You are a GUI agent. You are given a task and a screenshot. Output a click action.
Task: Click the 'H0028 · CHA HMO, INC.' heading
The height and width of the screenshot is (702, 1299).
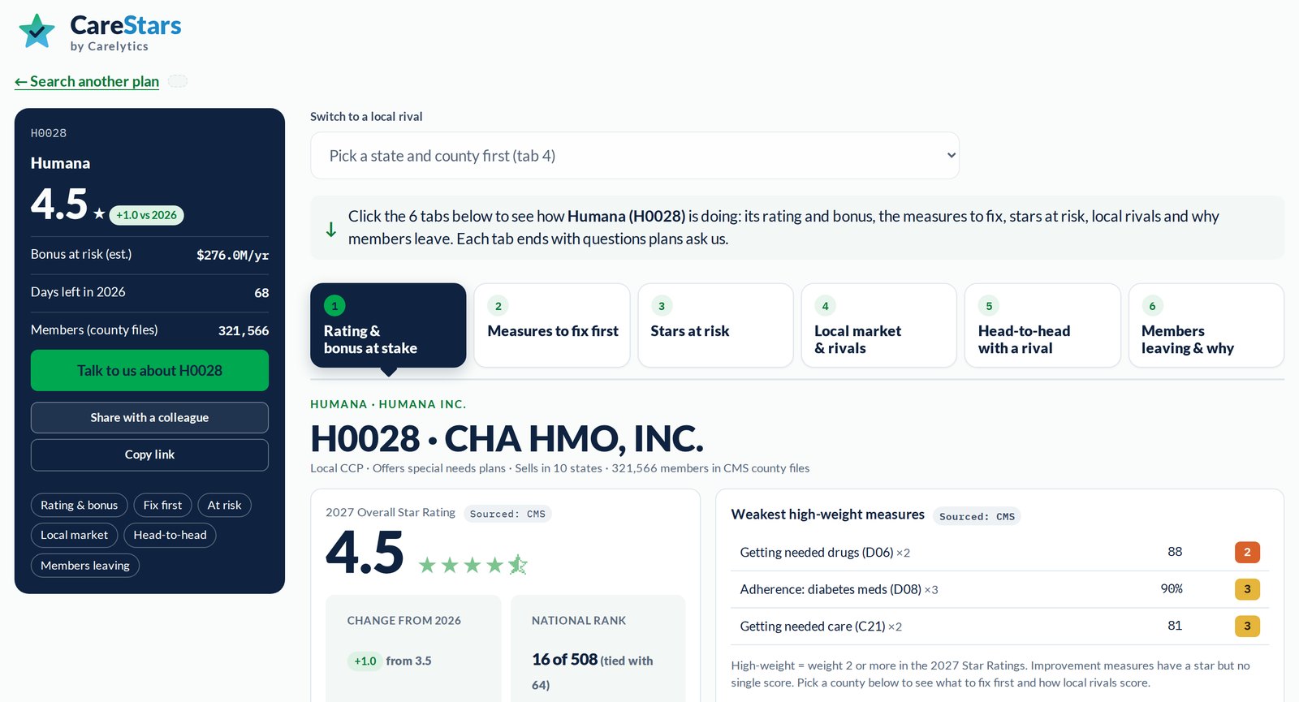point(507,439)
